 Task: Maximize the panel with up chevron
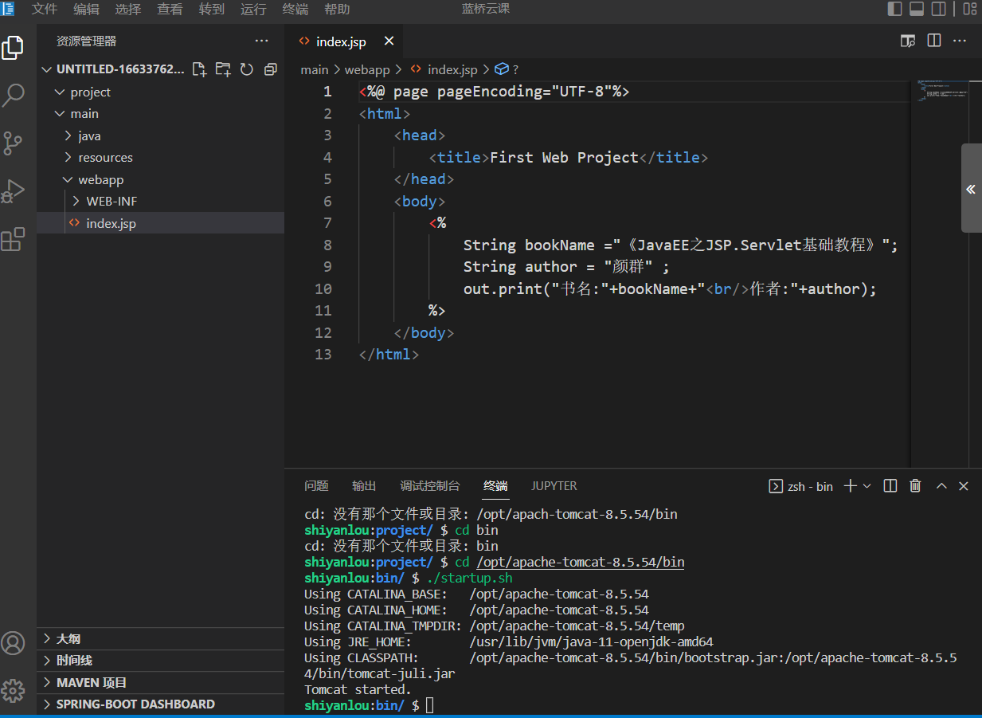(941, 486)
